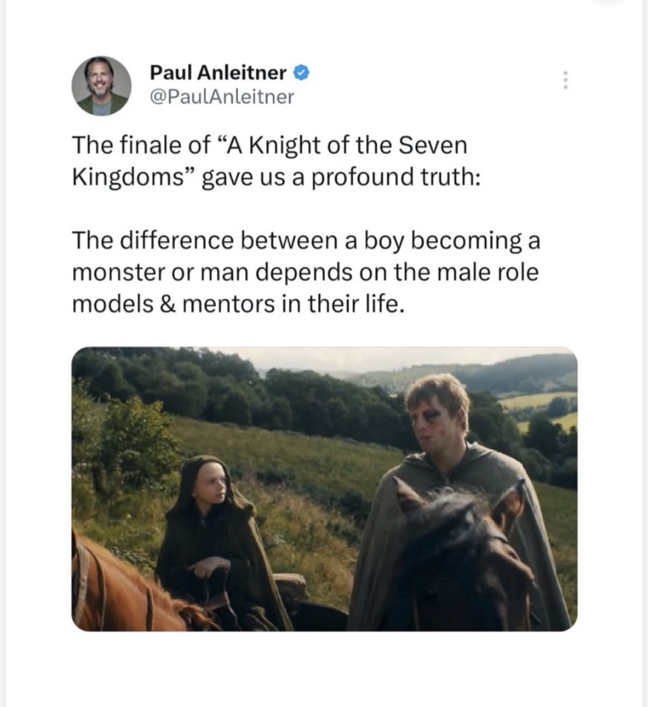Click the distant yellow fields in photo

(537, 400)
